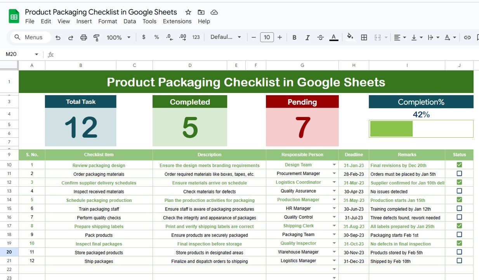Screen dimensions: 479x280
Task: Open Design Team responsible person dropdown
Action: [334, 165]
